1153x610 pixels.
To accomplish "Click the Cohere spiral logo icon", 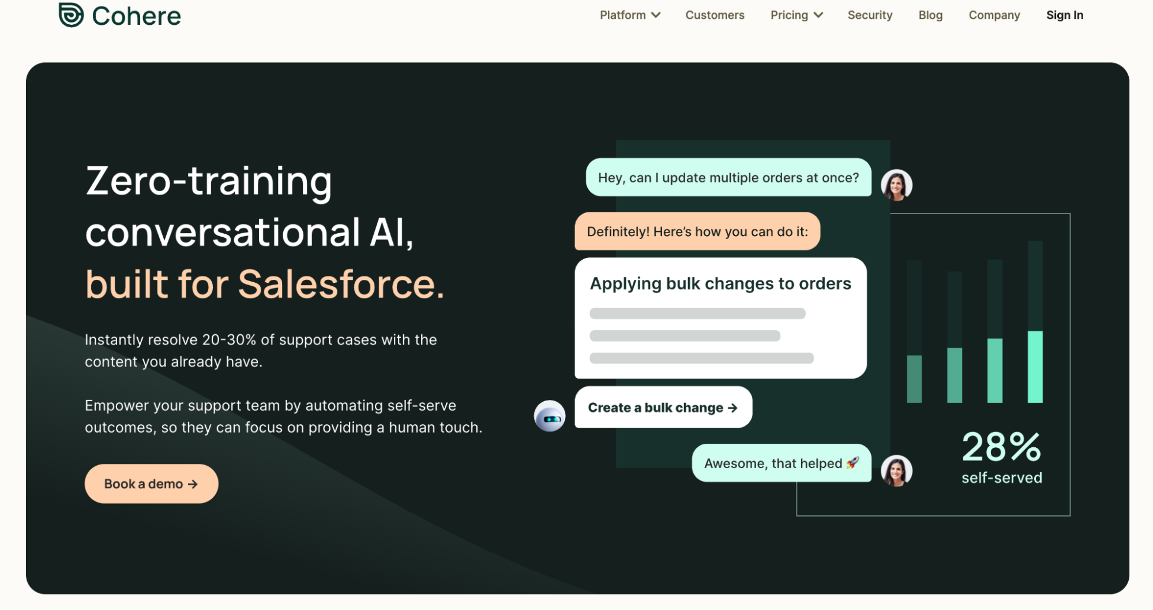I will click(x=71, y=14).
